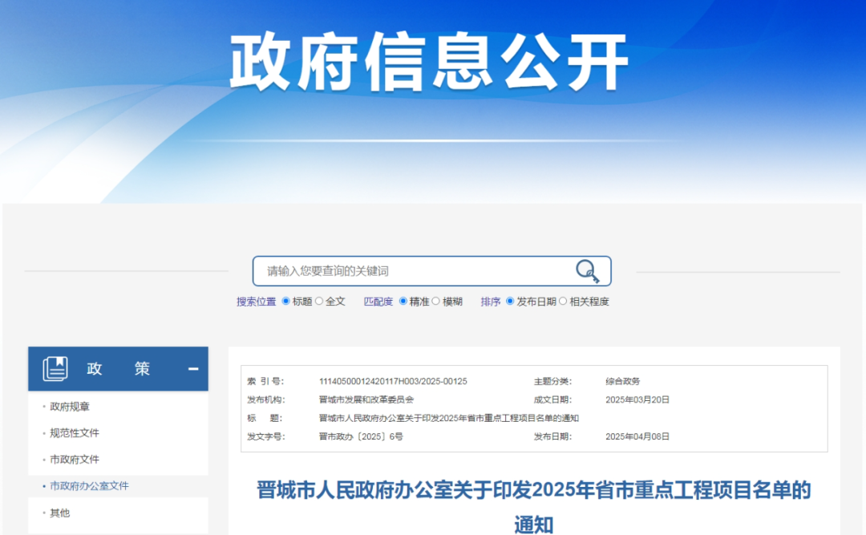Click the 发布机构 field label
Viewport: 866px width, 535px height.
coord(265,399)
